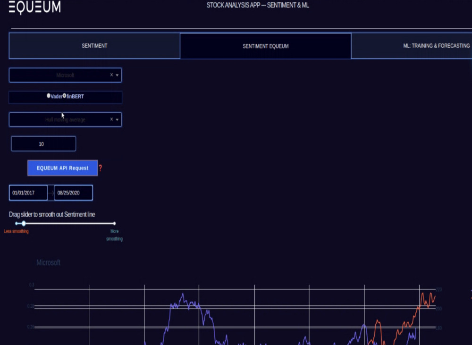This screenshot has height=345, width=472.
Task: Switch to the SENTIMENT tab
Action: pyautogui.click(x=94, y=46)
